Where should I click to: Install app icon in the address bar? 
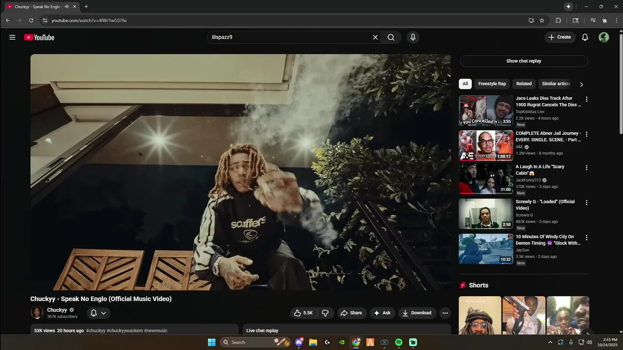pyautogui.click(x=531, y=20)
